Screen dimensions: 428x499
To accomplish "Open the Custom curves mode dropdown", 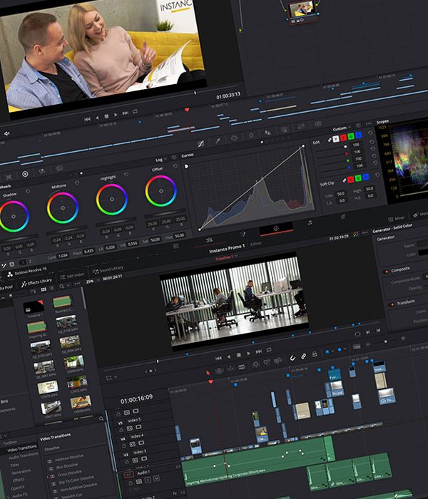I will click(342, 128).
